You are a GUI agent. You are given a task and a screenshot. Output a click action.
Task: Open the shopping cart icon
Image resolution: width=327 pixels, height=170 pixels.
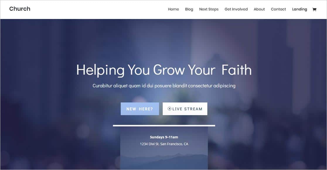point(314,9)
